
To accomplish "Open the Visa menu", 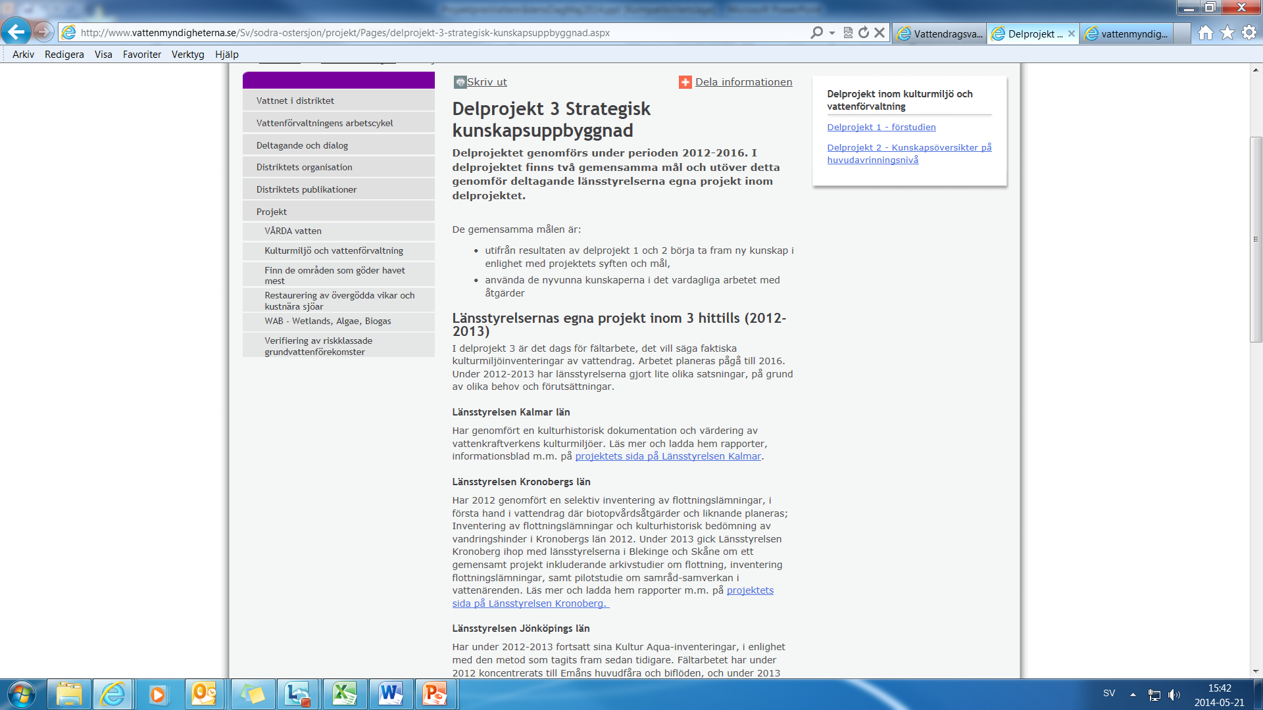I will [103, 55].
